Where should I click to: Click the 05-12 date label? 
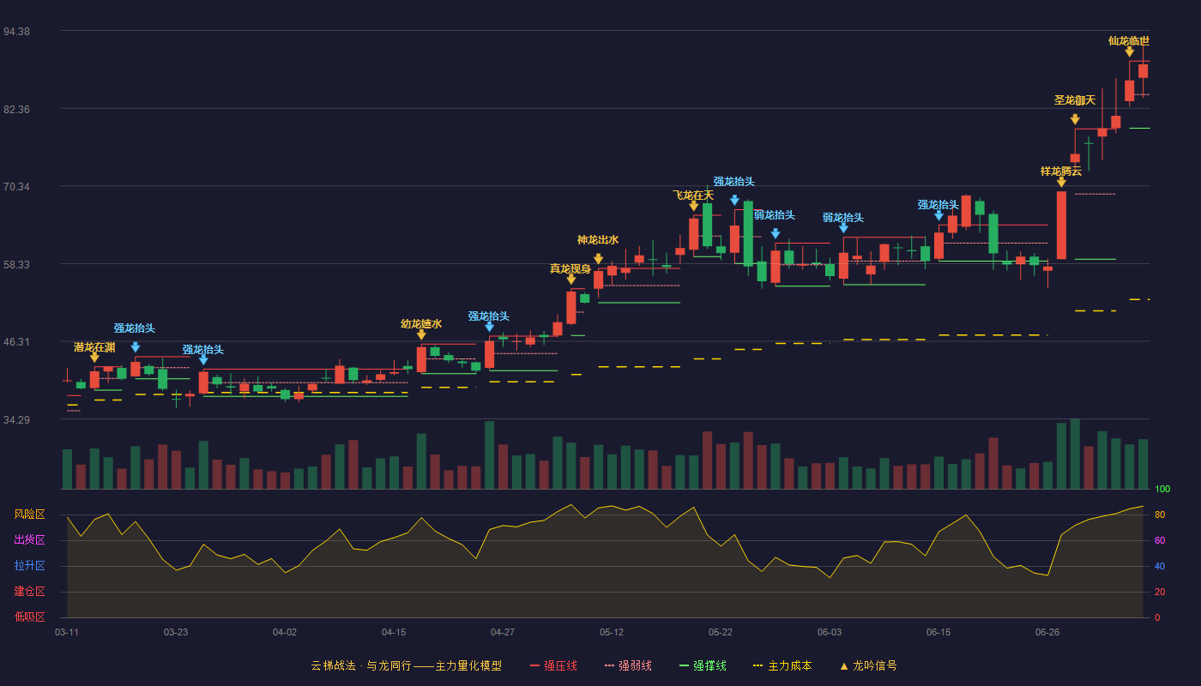click(x=612, y=632)
